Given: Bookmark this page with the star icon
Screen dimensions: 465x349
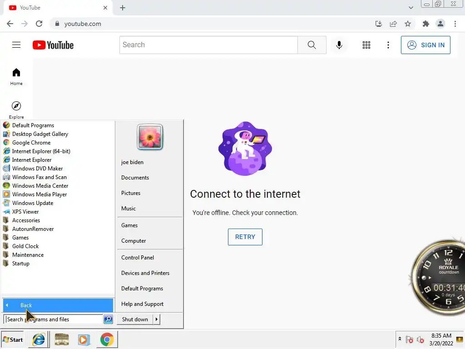Looking at the screenshot, I should (408, 24).
